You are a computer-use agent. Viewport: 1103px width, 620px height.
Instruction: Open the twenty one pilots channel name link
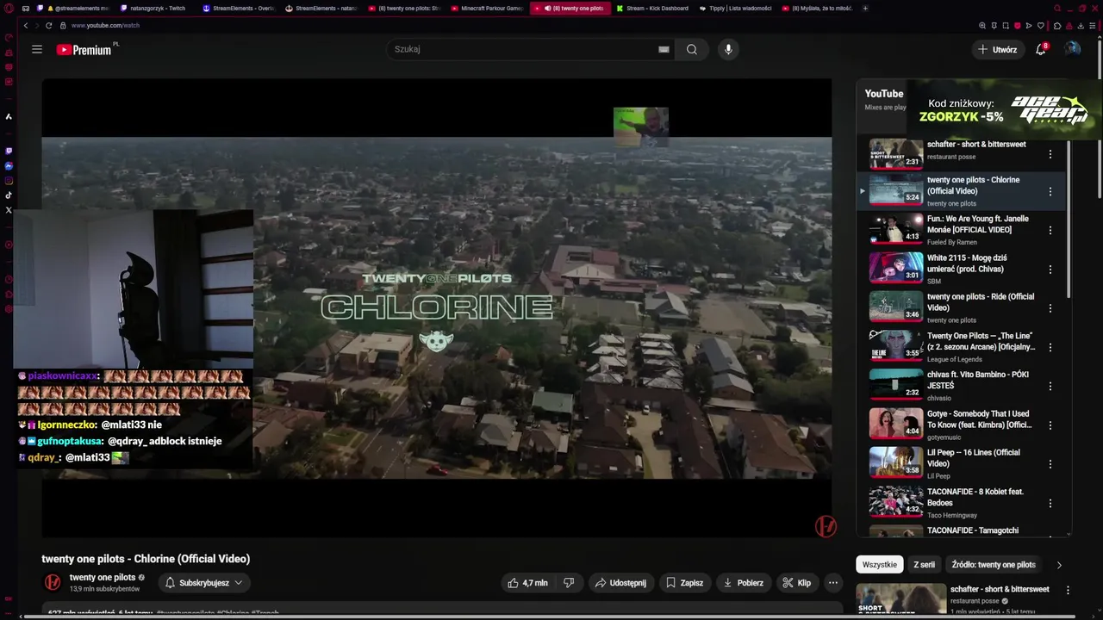(x=103, y=578)
